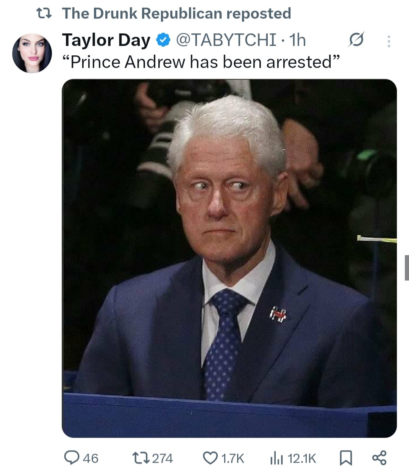Open Taylor Day's profile picture
This screenshot has width=409, height=476.
click(x=32, y=53)
